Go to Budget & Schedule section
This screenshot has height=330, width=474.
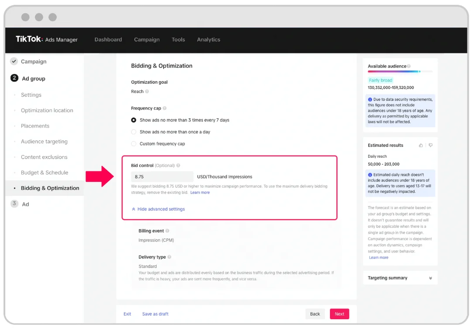point(44,172)
